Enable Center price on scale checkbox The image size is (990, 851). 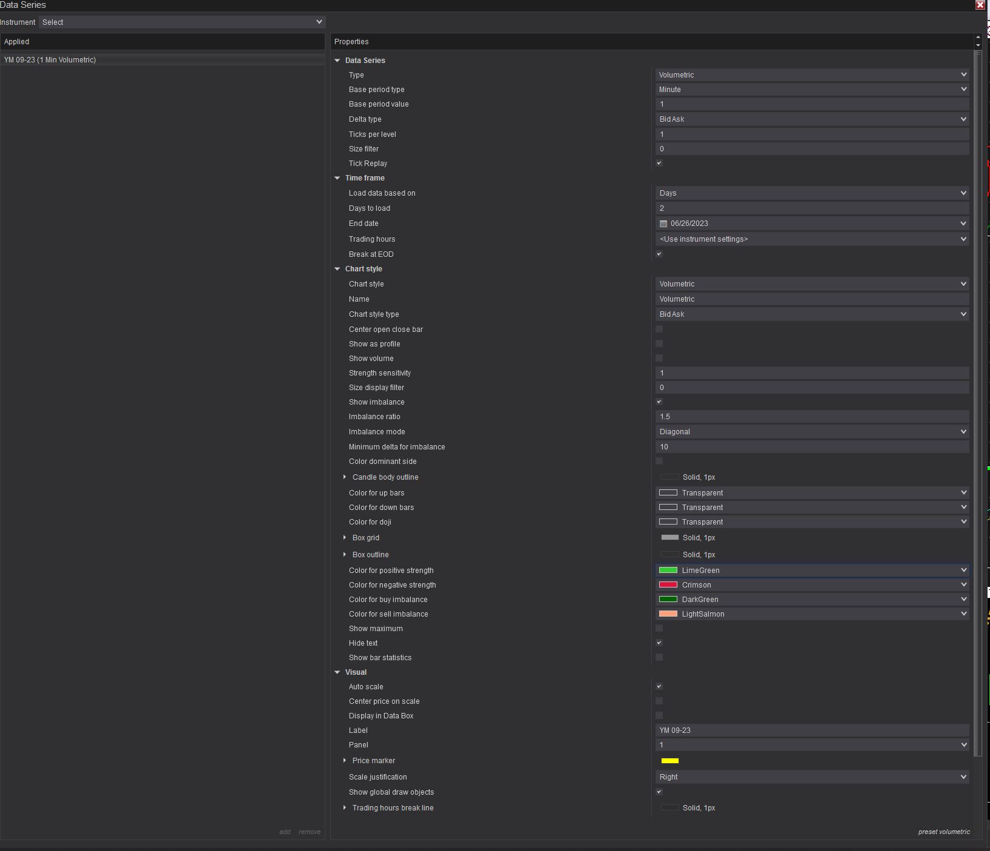tap(659, 701)
